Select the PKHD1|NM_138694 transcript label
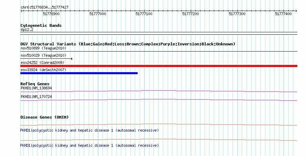Screen dimensions: 307x156 click(x=36, y=88)
